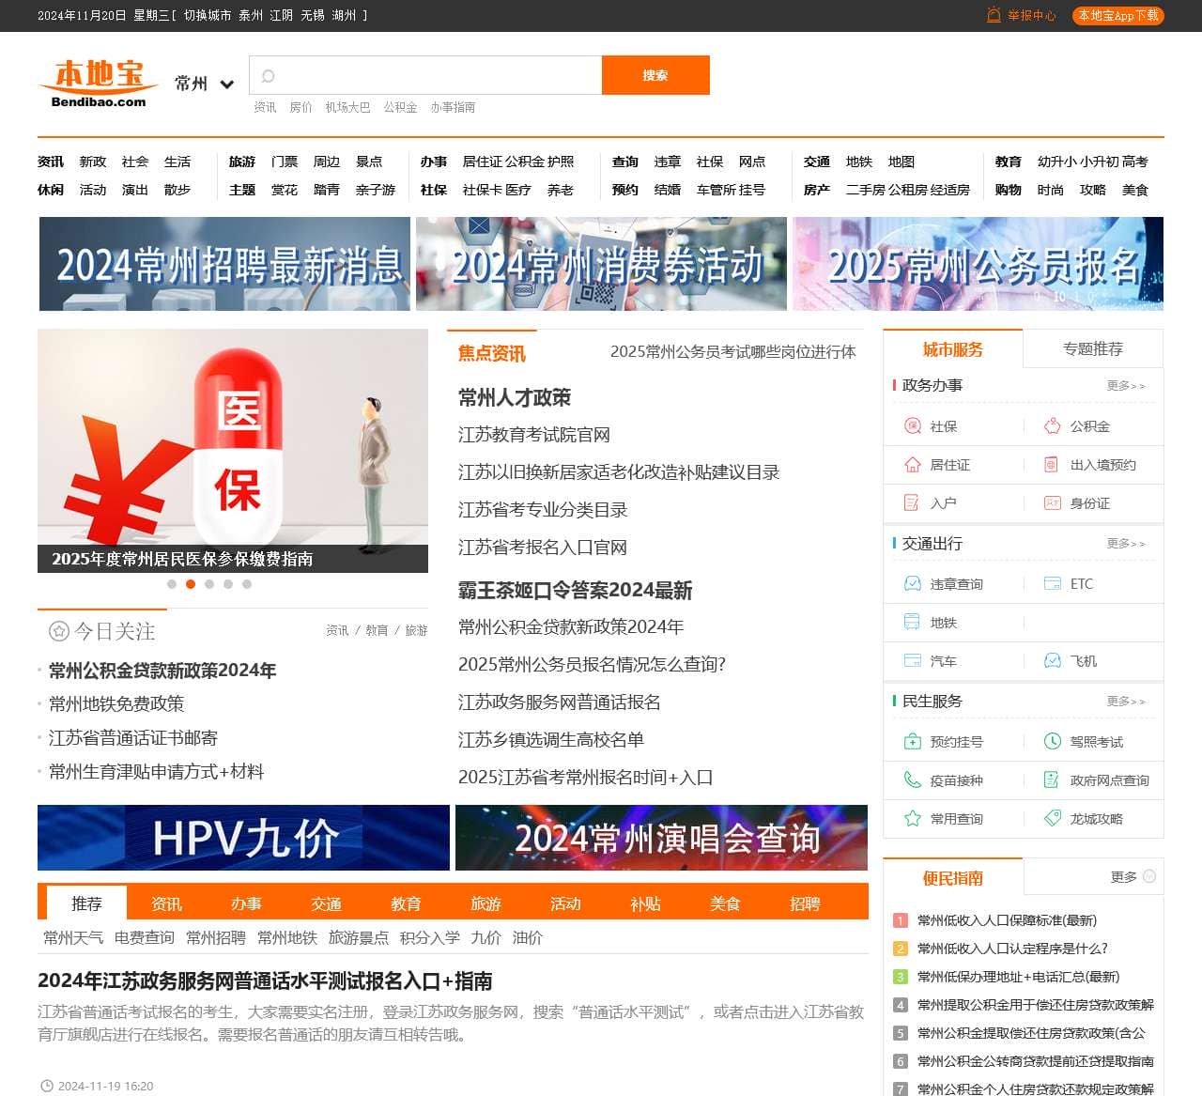The height and width of the screenshot is (1096, 1202).
Task: Select the 招聘 tab in bottom navigation
Action: [804, 903]
